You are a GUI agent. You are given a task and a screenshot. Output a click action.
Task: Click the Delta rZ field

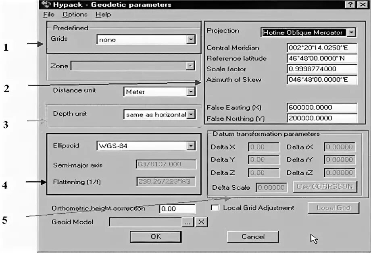click(340, 173)
